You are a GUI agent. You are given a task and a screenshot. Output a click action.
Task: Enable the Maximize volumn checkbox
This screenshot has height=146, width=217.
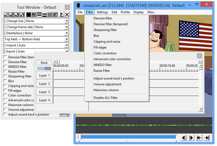point(5,105)
